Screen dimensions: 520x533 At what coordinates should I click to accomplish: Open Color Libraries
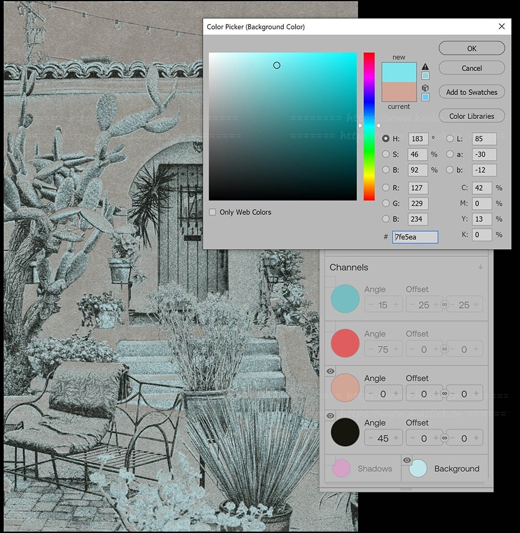(x=472, y=116)
